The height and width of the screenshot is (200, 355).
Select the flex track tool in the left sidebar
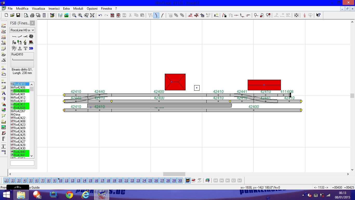click(x=3, y=25)
